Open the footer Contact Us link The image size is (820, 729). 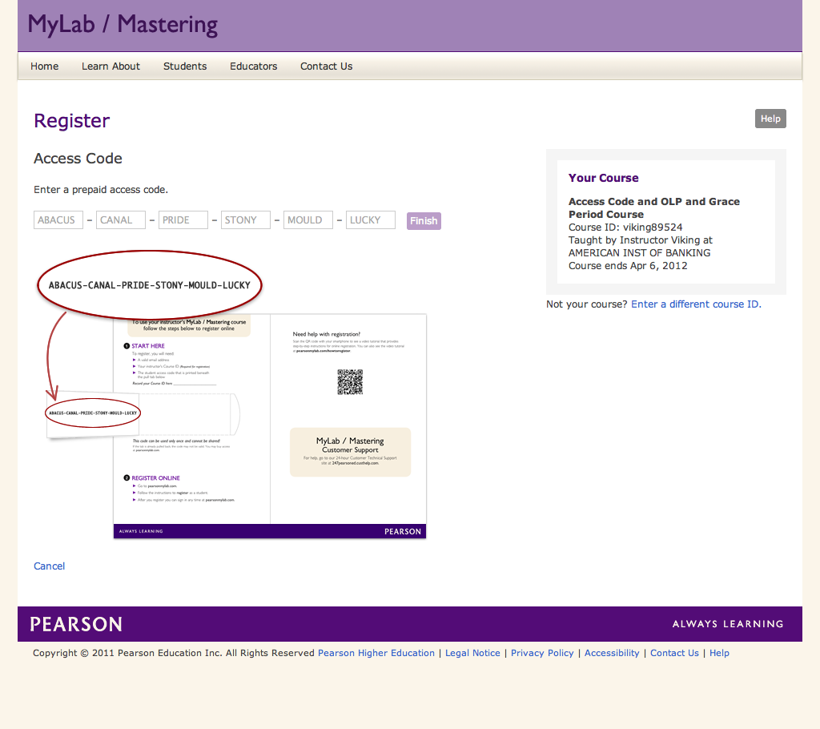tap(674, 653)
